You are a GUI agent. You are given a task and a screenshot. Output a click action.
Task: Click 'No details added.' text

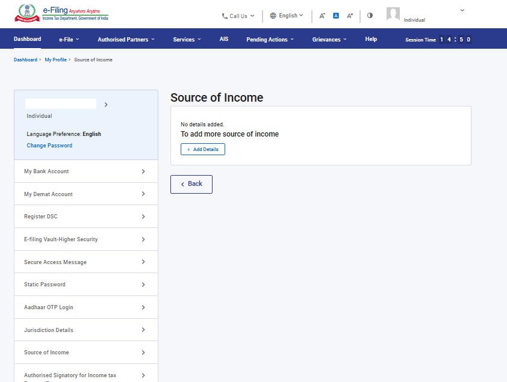pyautogui.click(x=202, y=125)
